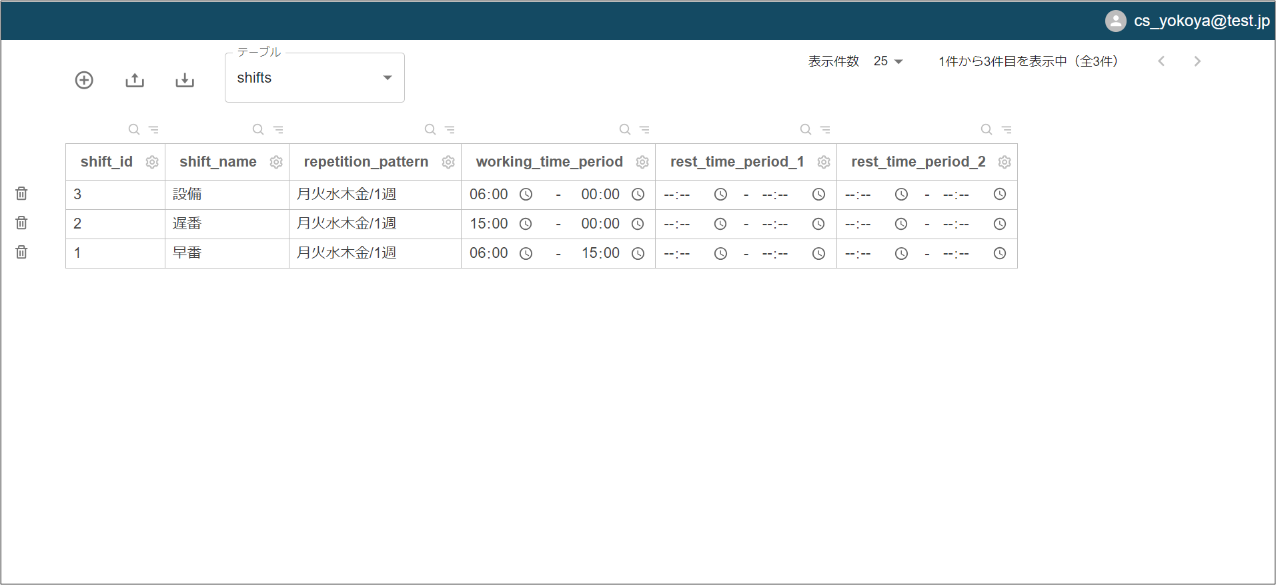The height and width of the screenshot is (585, 1276).
Task: Open clock picker for 遅番 rest period 1 end
Action: (x=818, y=224)
